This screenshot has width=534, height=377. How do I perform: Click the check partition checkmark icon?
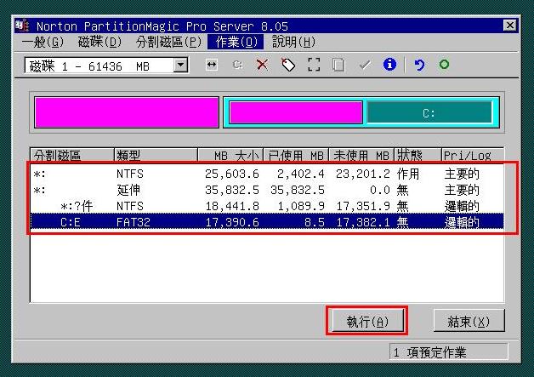point(365,65)
